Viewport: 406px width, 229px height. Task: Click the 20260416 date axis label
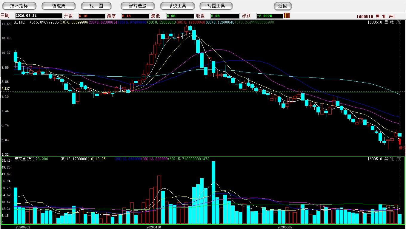point(154,227)
